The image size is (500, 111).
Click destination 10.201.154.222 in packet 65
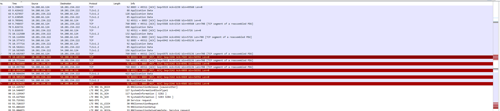[x=70, y=10]
